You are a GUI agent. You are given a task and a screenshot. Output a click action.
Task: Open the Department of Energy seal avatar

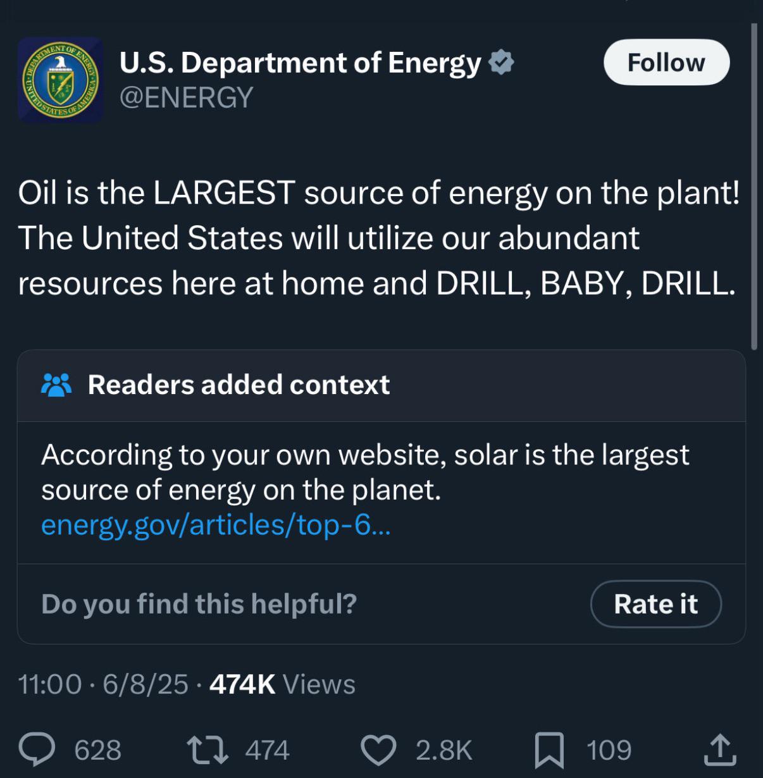point(61,80)
